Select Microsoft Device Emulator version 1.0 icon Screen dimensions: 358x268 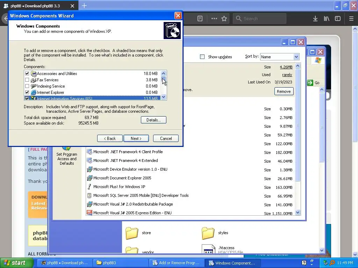pos(89,169)
